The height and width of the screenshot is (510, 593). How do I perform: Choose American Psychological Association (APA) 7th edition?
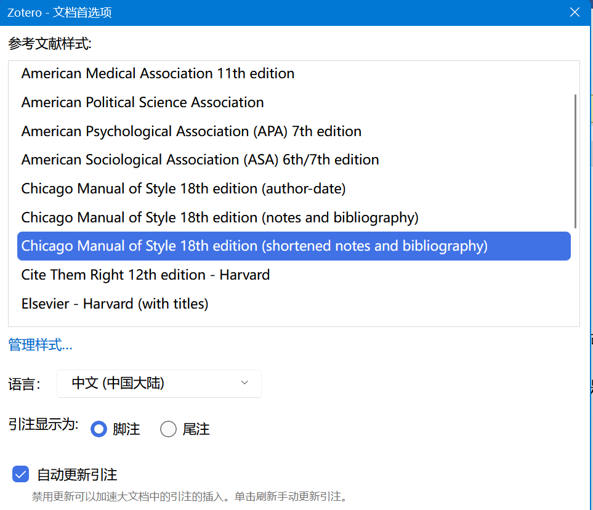click(x=191, y=131)
